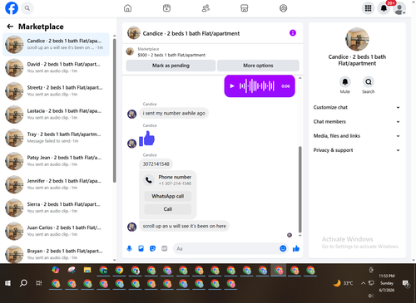Open David conversation in list
This screenshot has width=416, height=303.
(57, 67)
